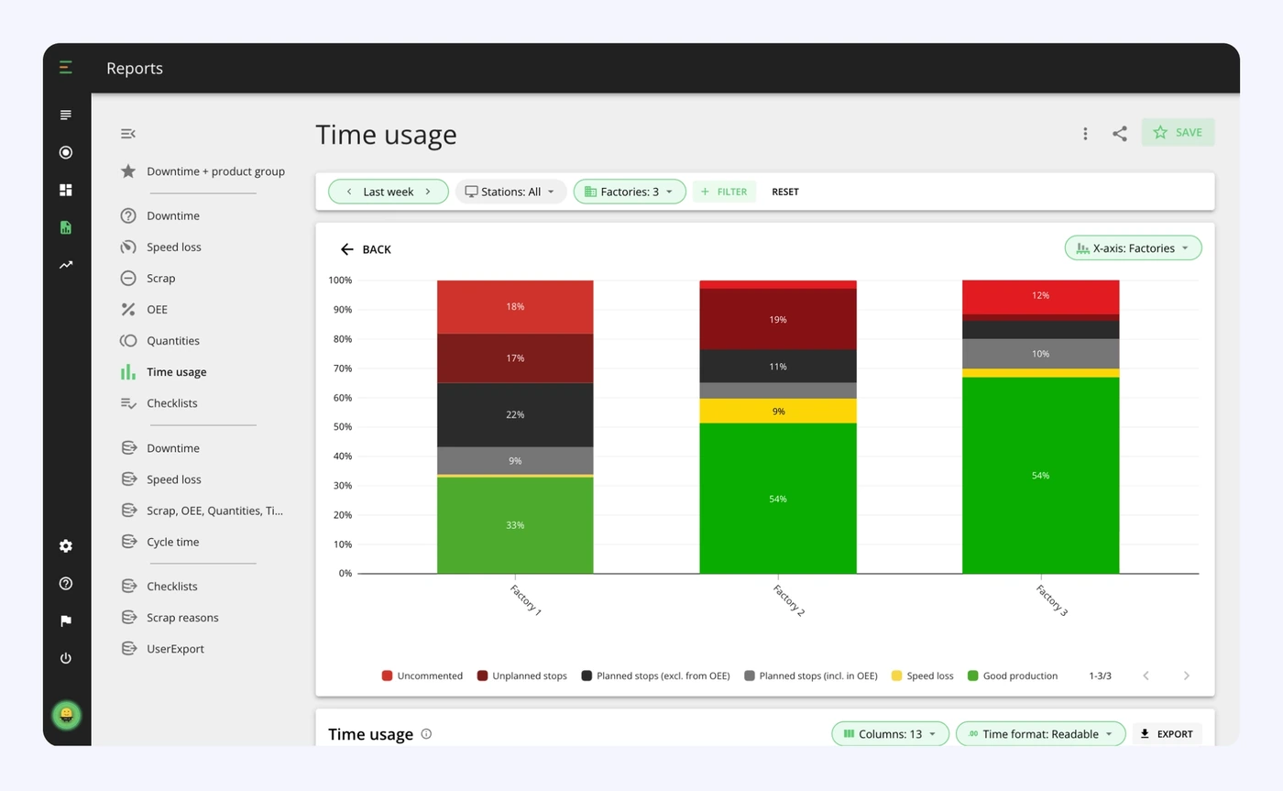Open the Scrap report
Viewport: 1283px width, 791px height.
(148, 278)
